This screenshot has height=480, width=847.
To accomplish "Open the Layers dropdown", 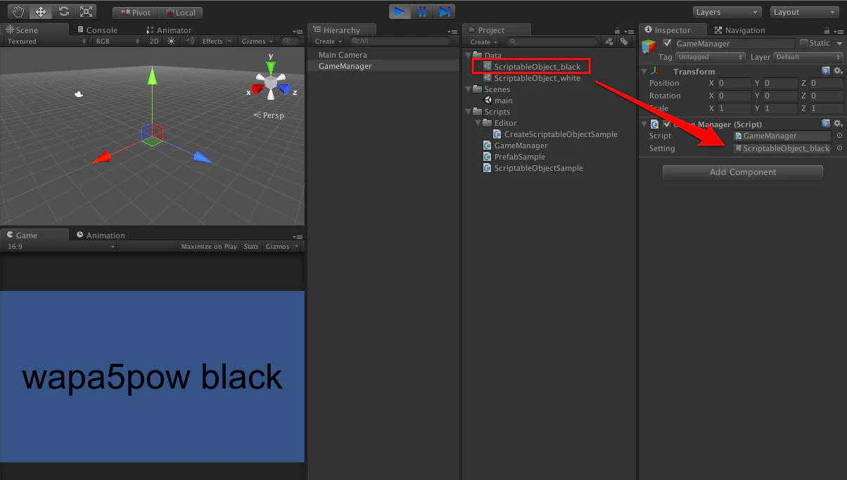I will (x=727, y=12).
